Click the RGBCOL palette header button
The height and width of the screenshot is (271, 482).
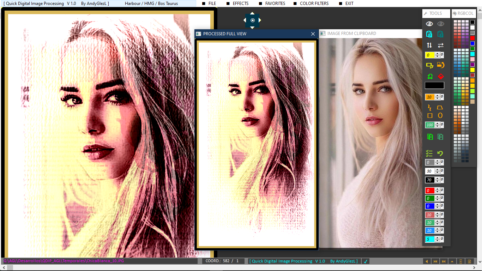(463, 13)
